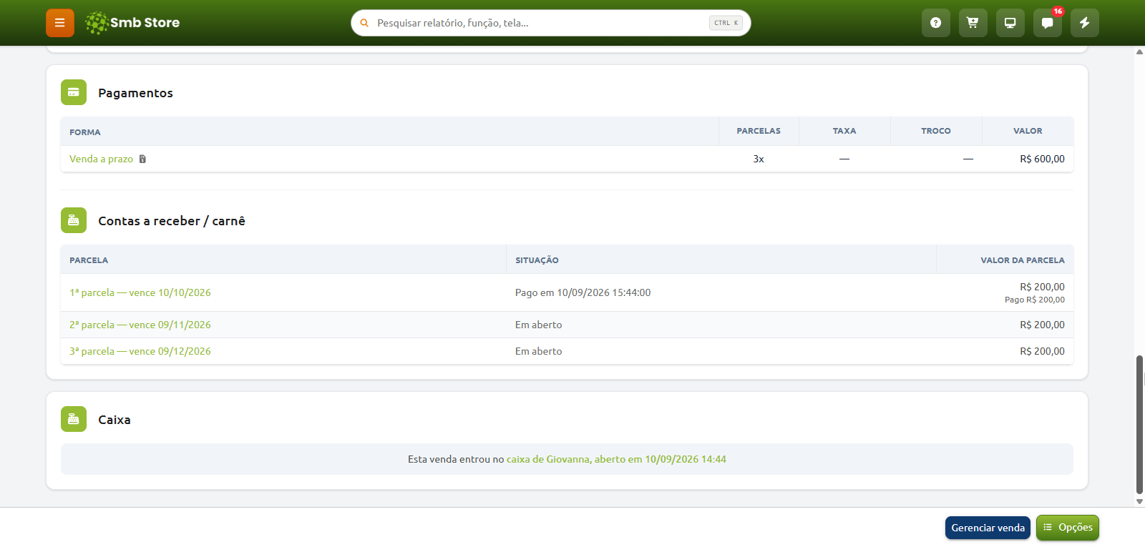Open chat messages with 16 badge

pos(1047,23)
